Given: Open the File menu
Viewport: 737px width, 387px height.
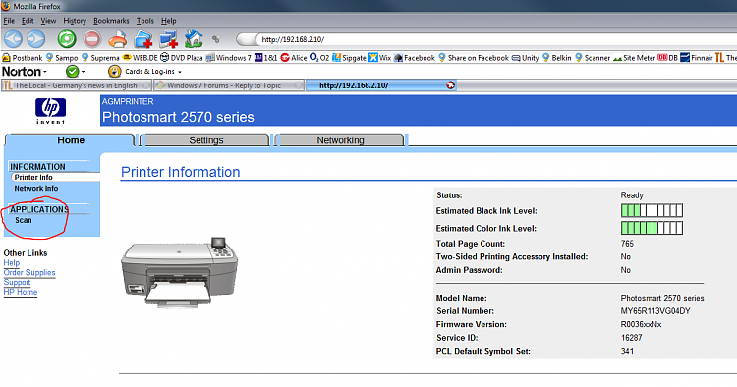Looking at the screenshot, I should (x=9, y=21).
